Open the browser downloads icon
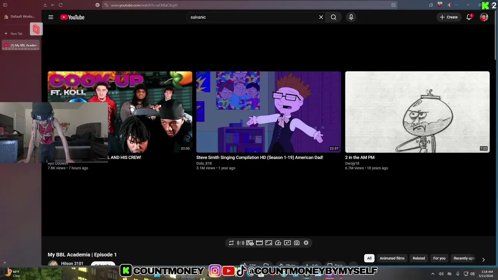The width and height of the screenshot is (498, 280). pyautogui.click(x=45, y=5)
